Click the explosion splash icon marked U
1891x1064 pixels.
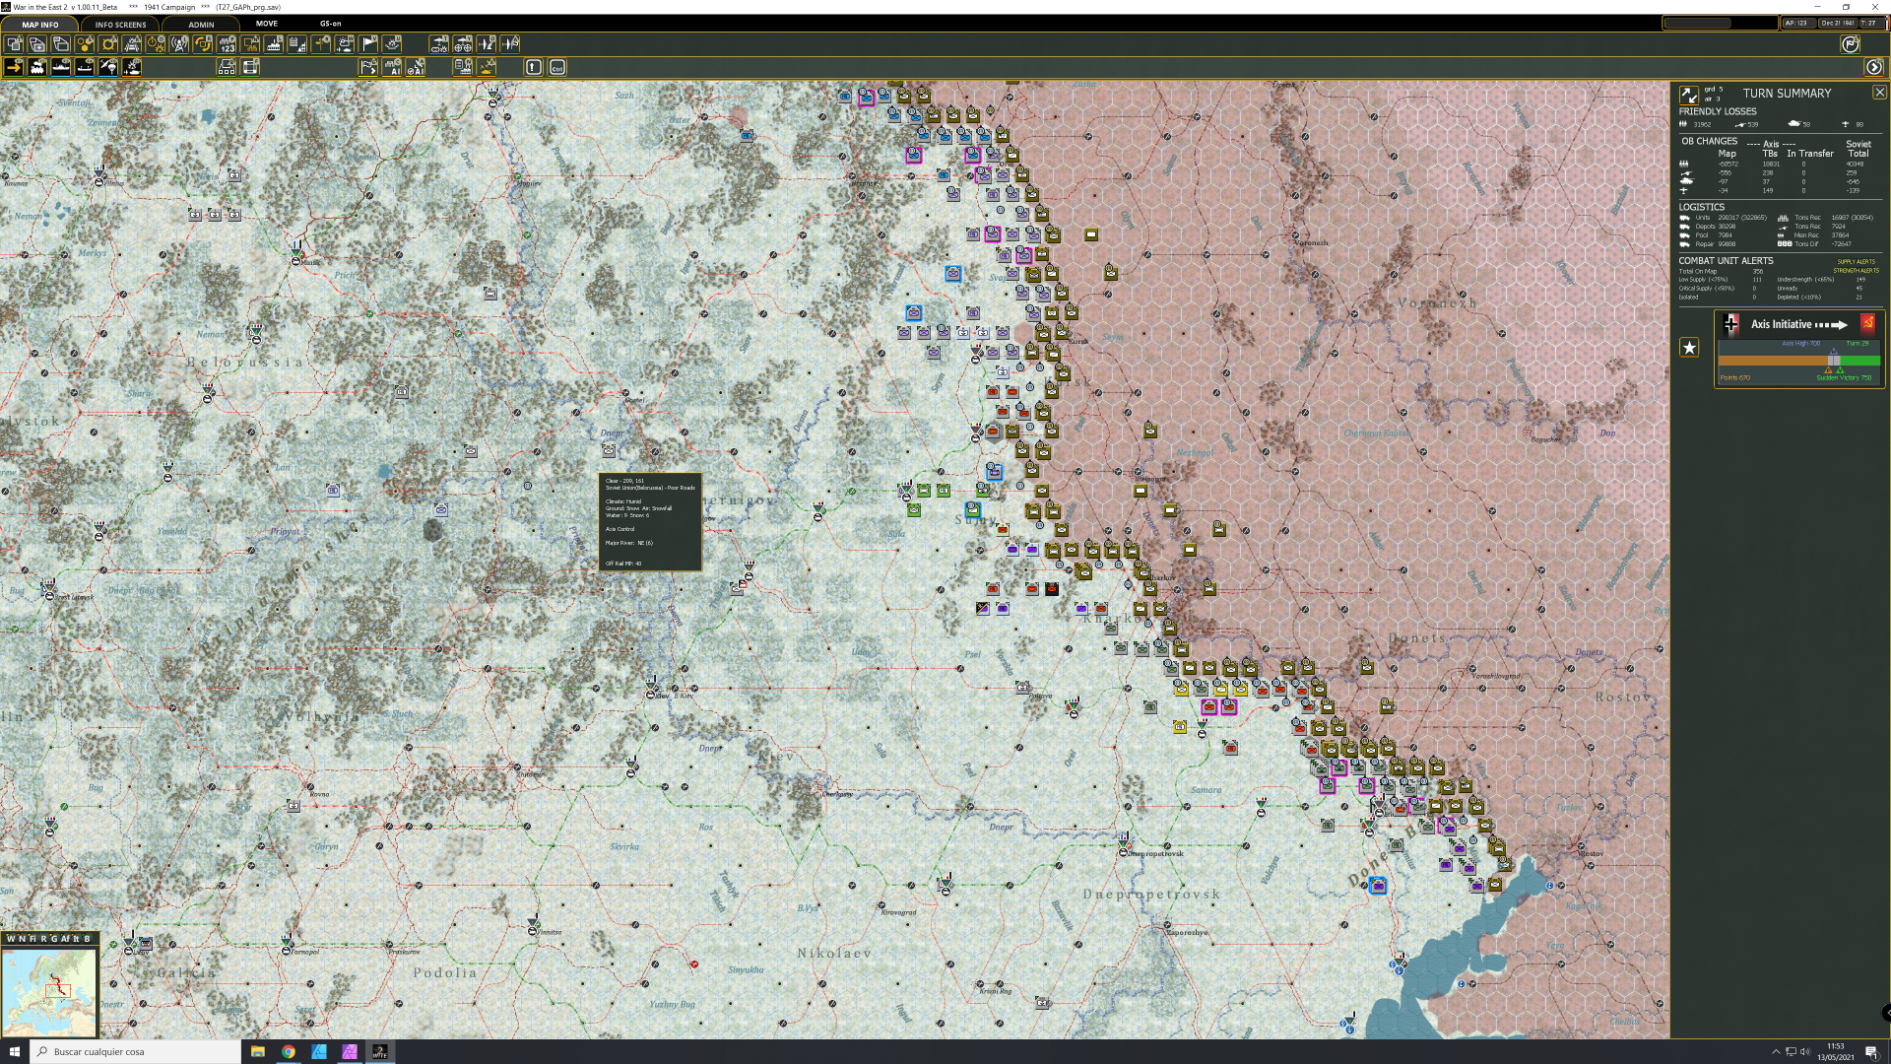(392, 43)
